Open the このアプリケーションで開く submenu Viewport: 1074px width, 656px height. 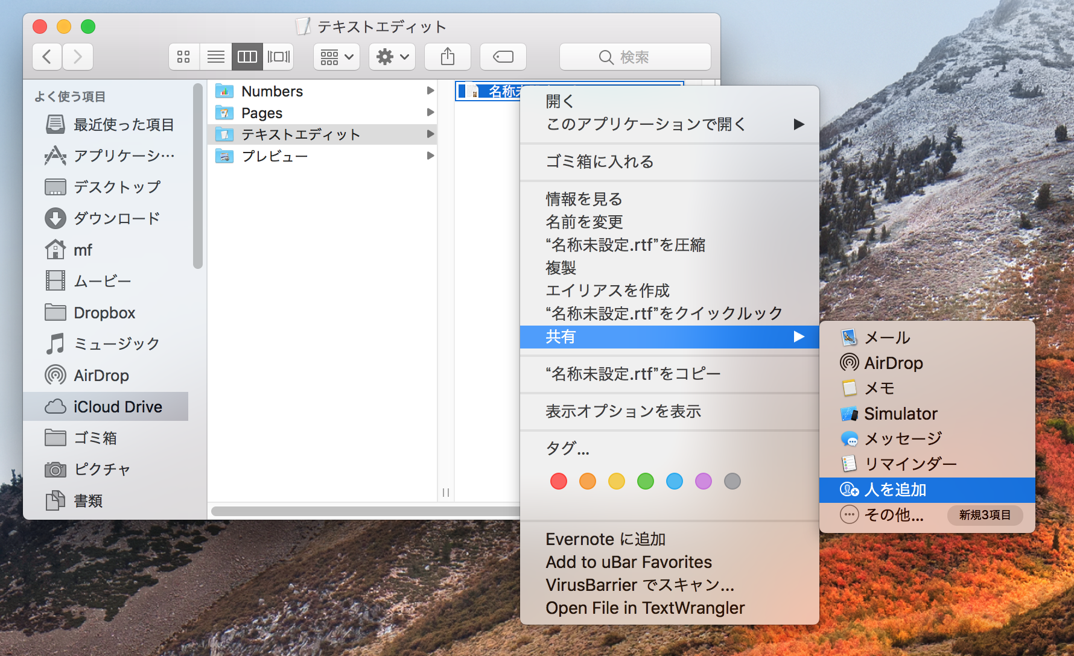670,124
